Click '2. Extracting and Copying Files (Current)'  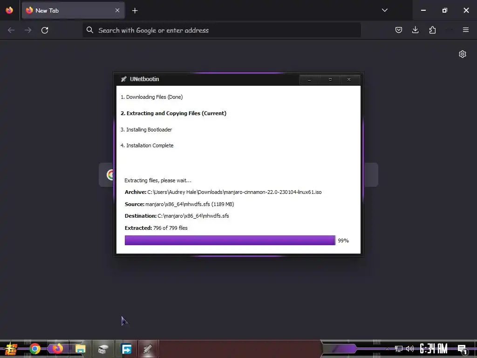pyautogui.click(x=173, y=113)
